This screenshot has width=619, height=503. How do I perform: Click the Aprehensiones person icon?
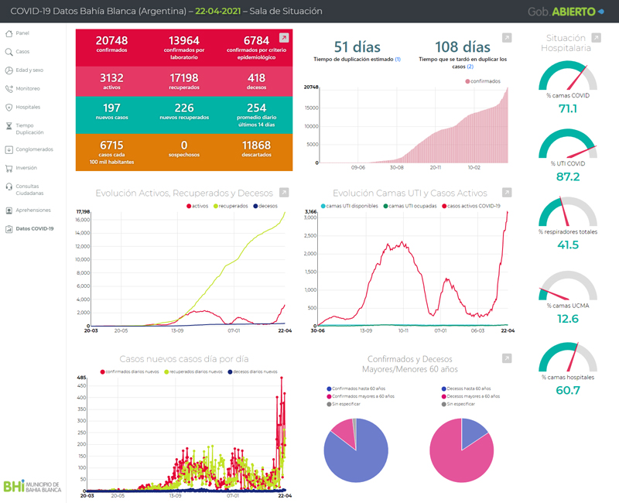coord(9,210)
